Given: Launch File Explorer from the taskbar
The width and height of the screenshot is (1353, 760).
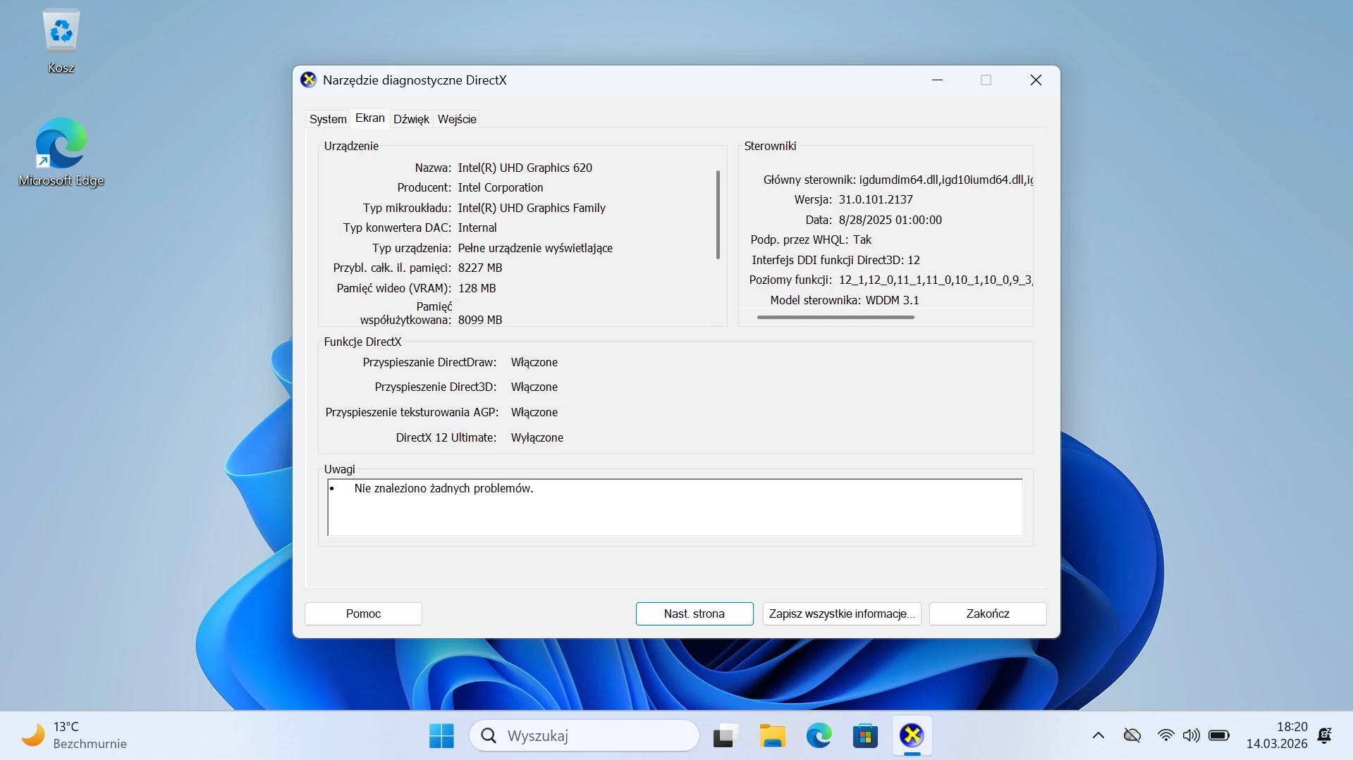Looking at the screenshot, I should pyautogui.click(x=771, y=735).
